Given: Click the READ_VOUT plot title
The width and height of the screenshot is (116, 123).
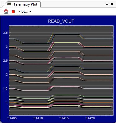Looking at the screenshot, I should (61, 21).
